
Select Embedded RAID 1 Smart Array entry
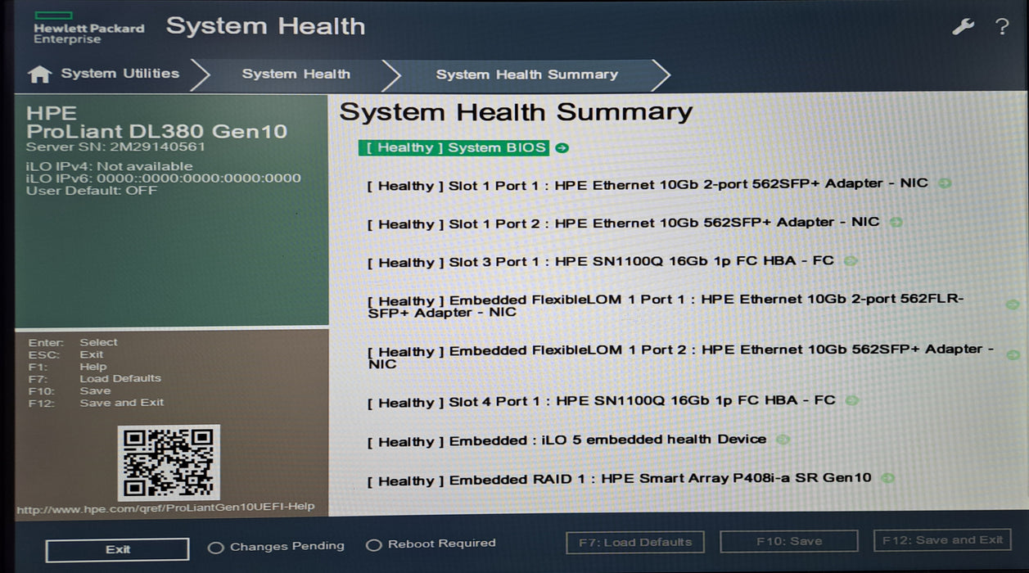[x=619, y=479]
